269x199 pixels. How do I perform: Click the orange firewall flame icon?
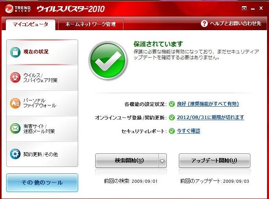coord(15,103)
